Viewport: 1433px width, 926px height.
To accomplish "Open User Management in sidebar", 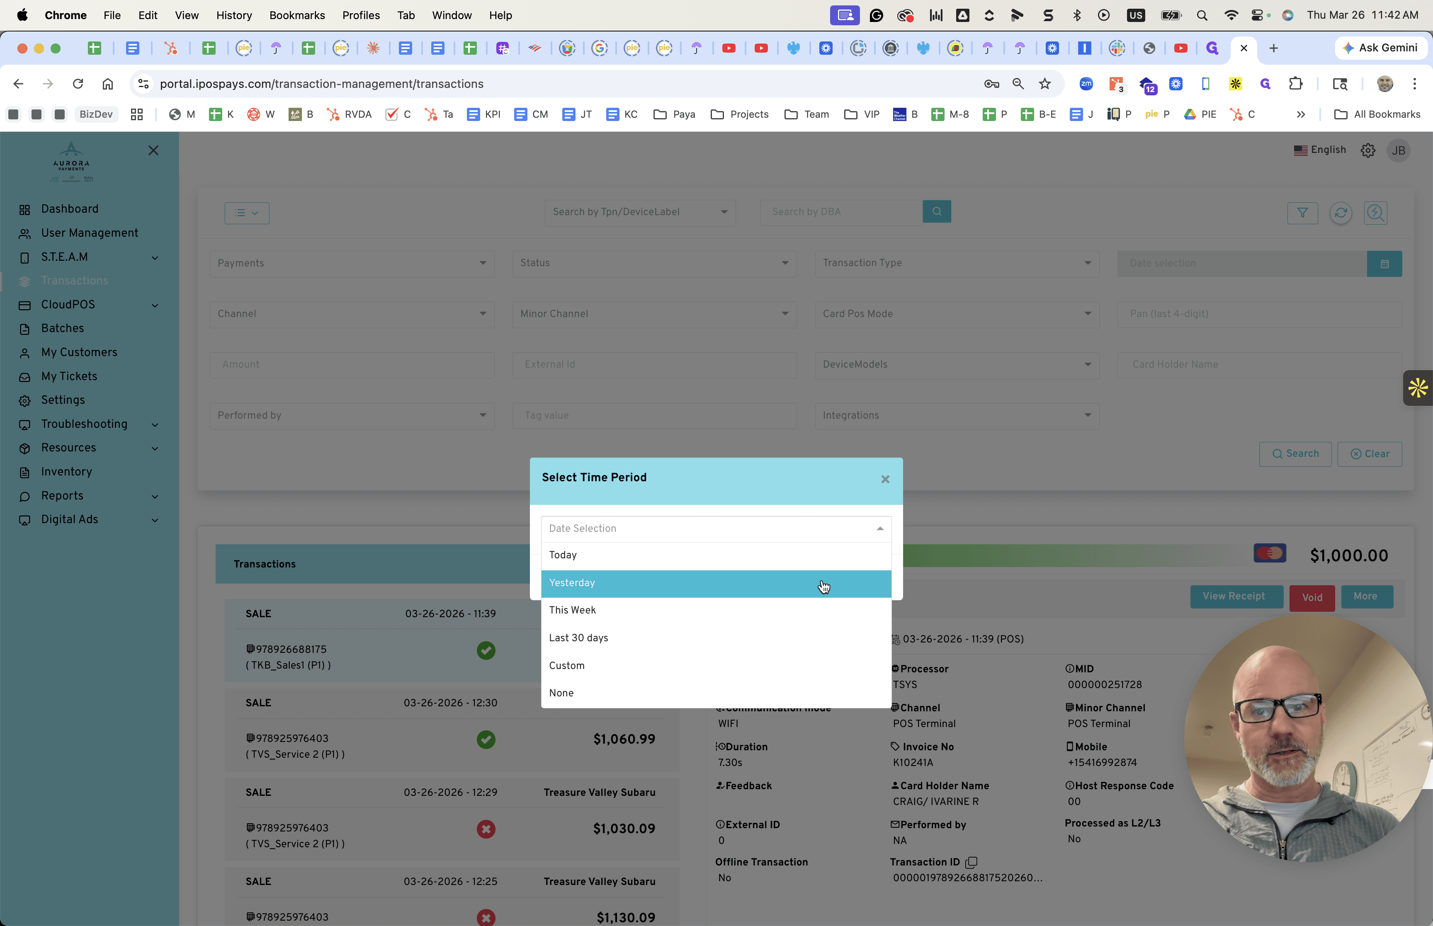I will [x=89, y=233].
